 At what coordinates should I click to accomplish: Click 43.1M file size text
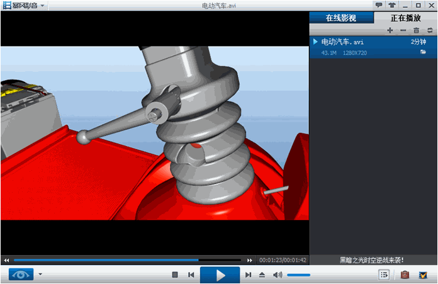coord(328,53)
